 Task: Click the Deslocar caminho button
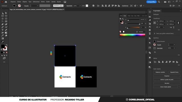[x=160, y=72]
